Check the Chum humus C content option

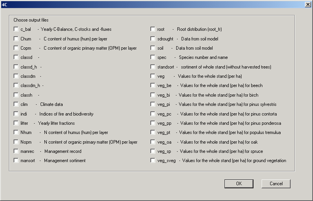pos(16,39)
